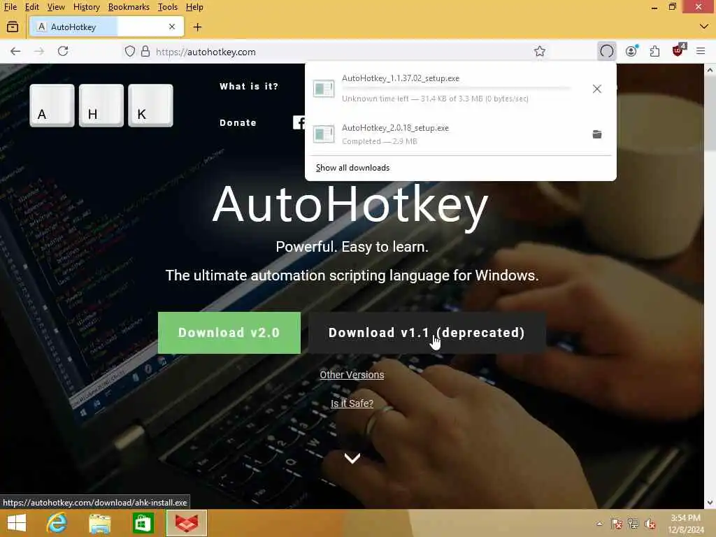
Task: Open the extensions puzzle piece icon
Action: tap(654, 51)
